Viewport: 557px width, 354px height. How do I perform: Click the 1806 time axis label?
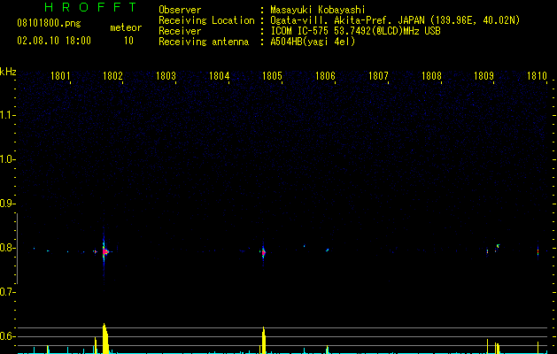click(325, 76)
